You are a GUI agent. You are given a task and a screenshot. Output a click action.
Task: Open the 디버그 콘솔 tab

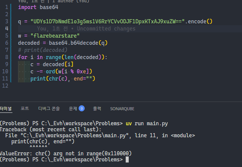(x=49, y=109)
